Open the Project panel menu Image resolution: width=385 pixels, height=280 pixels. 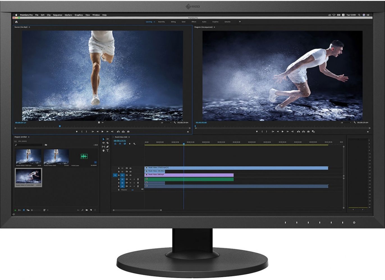pyautogui.click(x=29, y=137)
